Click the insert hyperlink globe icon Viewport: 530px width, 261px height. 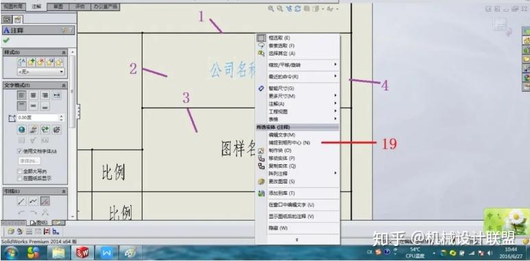tap(22, 129)
